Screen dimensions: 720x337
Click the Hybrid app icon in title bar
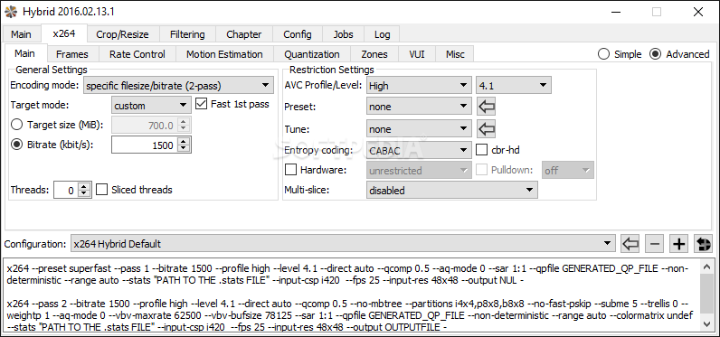(11, 12)
